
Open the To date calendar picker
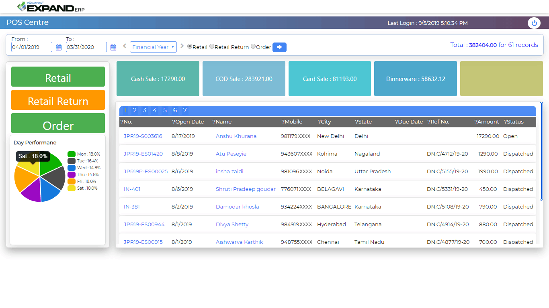pyautogui.click(x=113, y=47)
